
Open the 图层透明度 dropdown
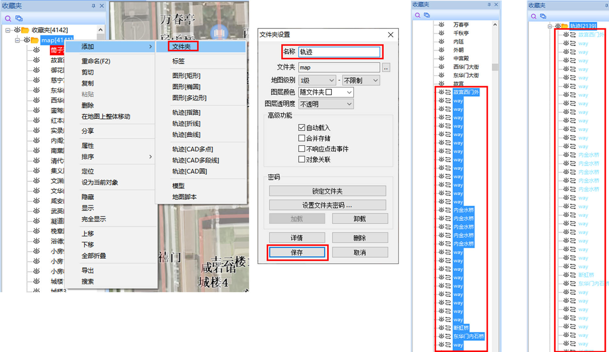[x=326, y=104]
